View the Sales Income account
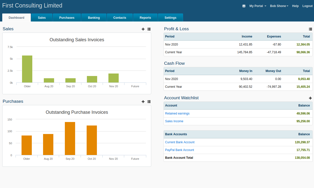 174,121
